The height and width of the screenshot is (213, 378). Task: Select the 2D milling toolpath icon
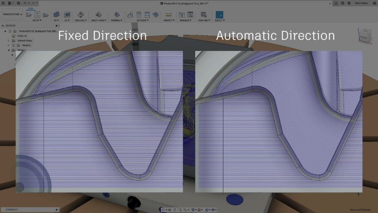coord(56,15)
